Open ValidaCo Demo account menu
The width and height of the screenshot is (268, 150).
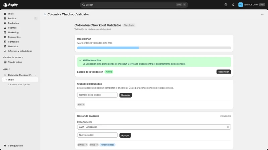pyautogui.click(x=252, y=5)
